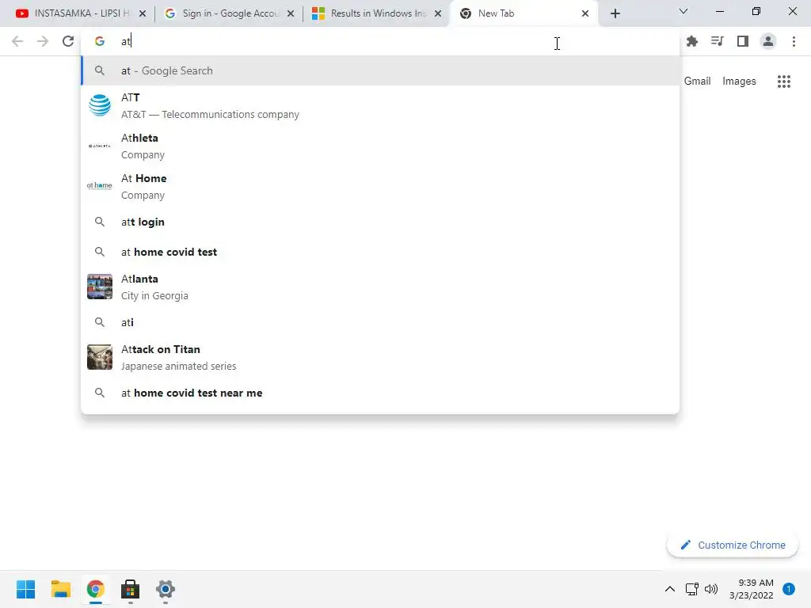
Task: Expand the tab search chevron
Action: (683, 11)
